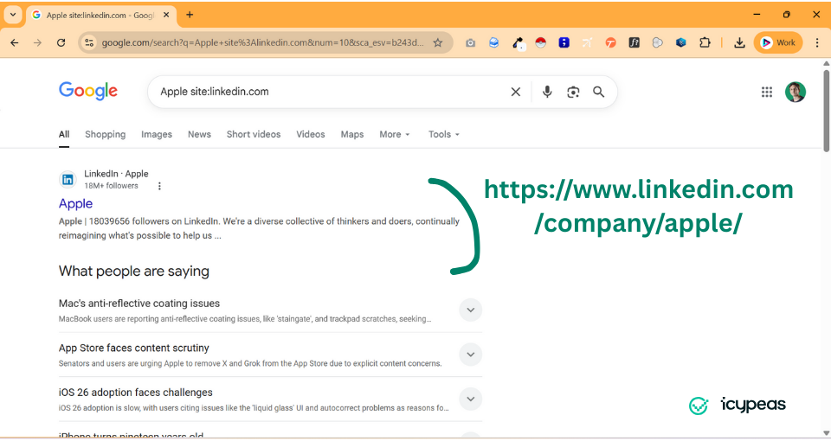Open a new browser tab
Screen dimensions: 831x441
point(190,15)
